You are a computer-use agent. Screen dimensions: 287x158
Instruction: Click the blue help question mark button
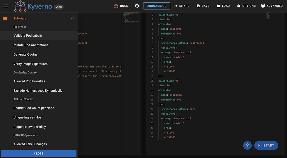click(x=247, y=145)
